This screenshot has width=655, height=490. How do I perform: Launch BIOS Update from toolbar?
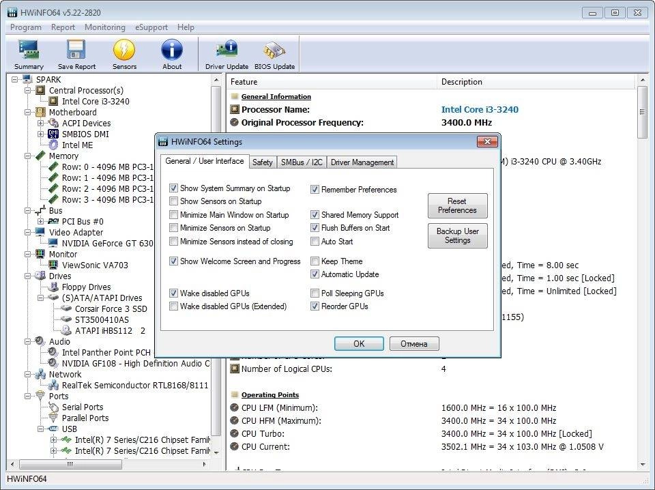[274, 55]
